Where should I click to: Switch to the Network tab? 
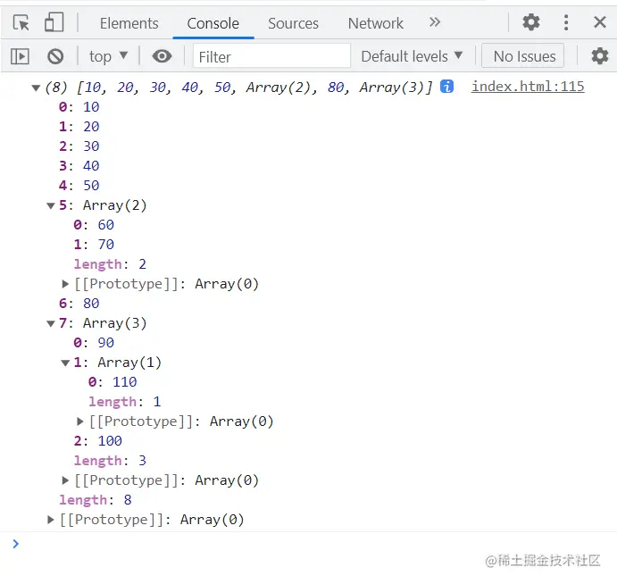coord(375,23)
